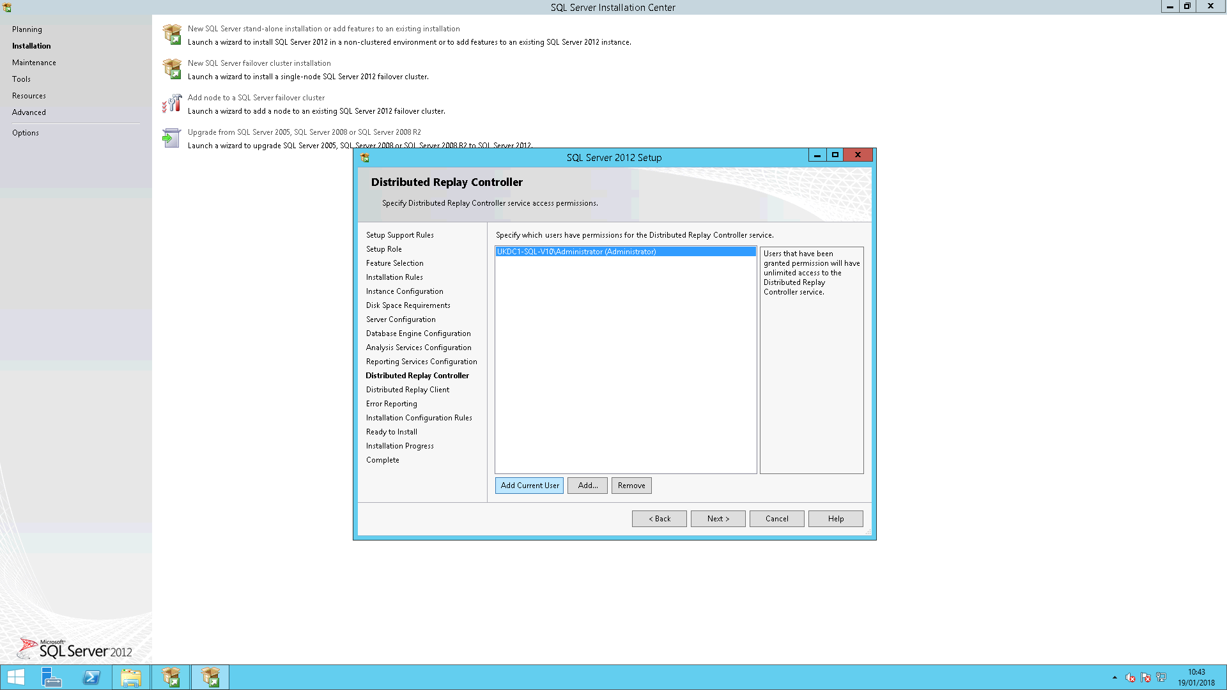Show hidden system tray icons
The height and width of the screenshot is (690, 1227).
[1115, 677]
